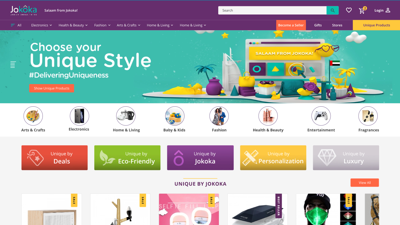
Task: Open the wishlist heart icon
Action: coord(349,10)
